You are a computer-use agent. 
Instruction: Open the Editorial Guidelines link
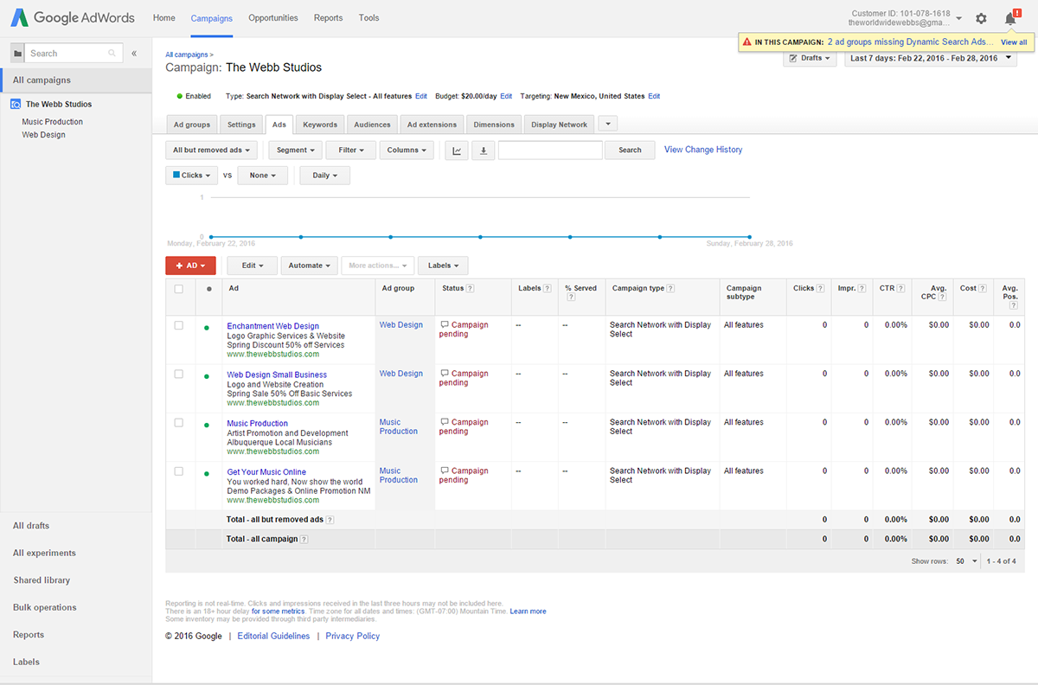273,636
